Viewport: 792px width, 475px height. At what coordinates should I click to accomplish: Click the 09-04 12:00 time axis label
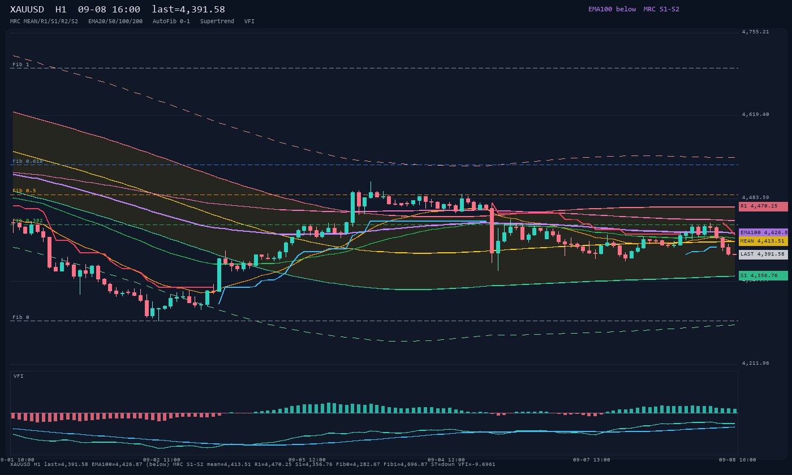point(446,460)
